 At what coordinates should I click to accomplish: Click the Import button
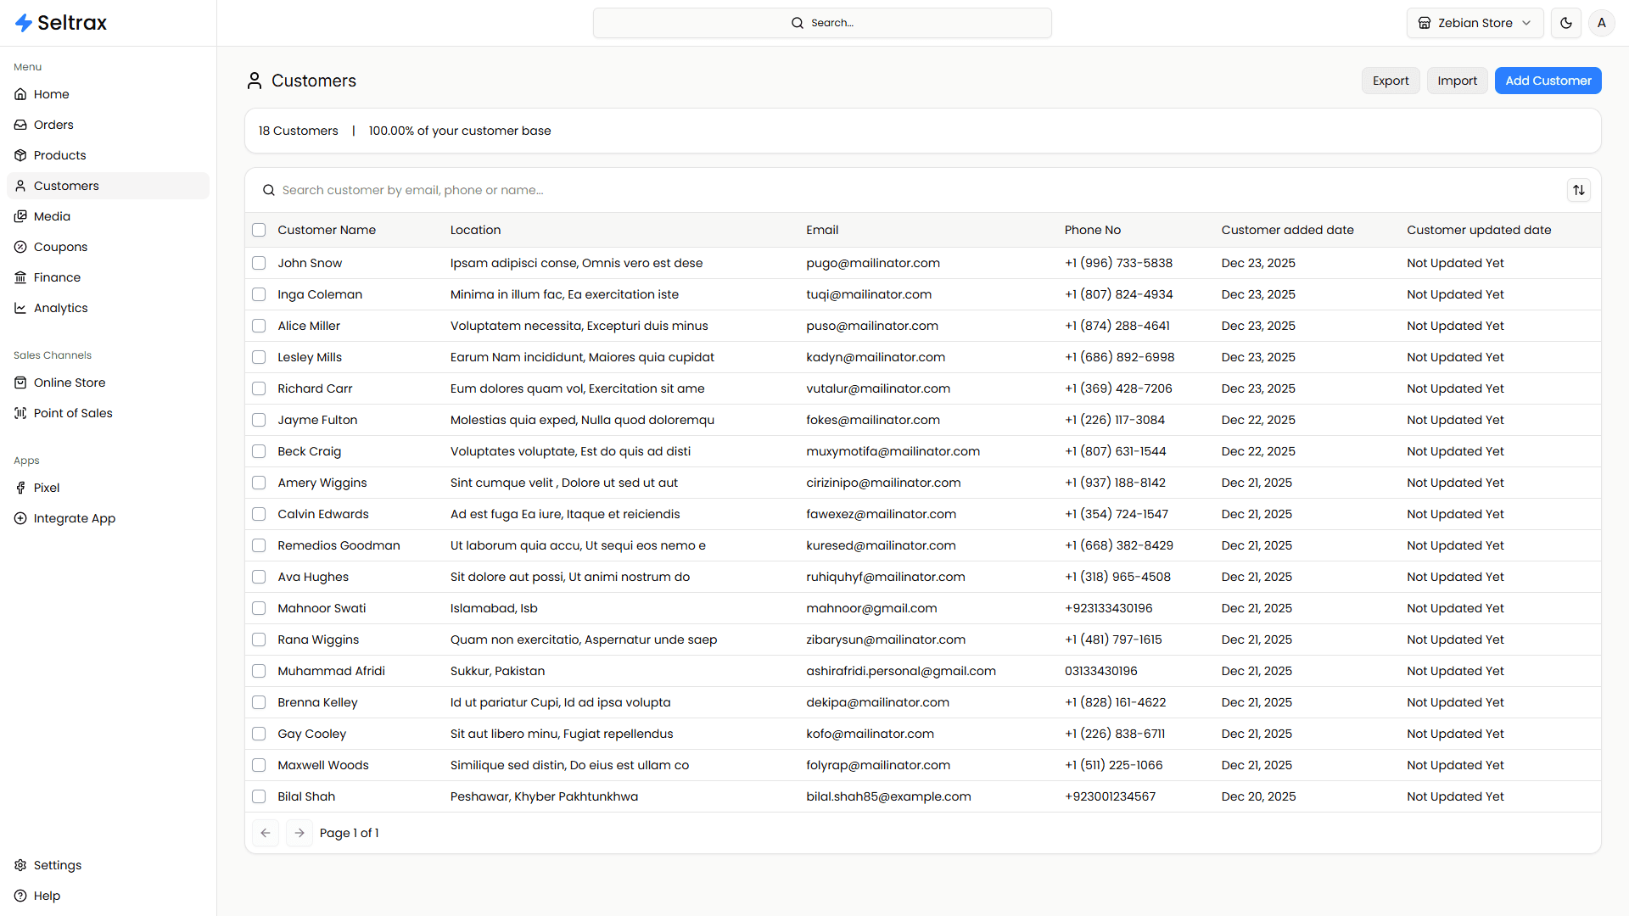1457,81
